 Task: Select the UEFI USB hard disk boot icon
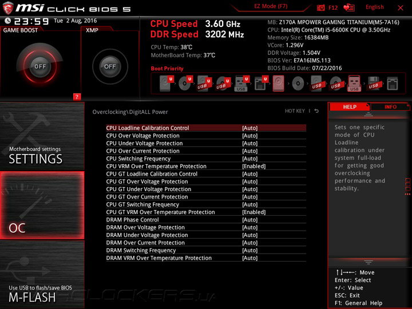204,84
